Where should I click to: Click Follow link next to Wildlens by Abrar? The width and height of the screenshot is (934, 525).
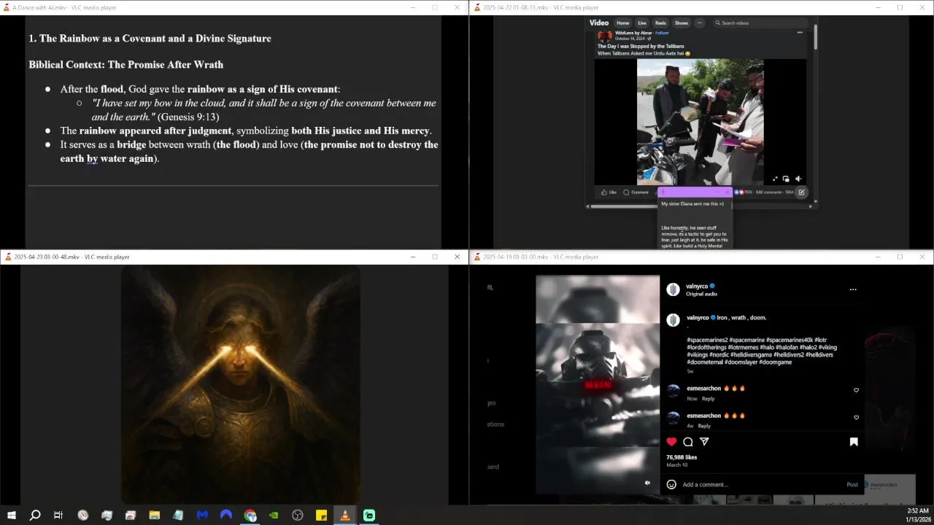(662, 33)
